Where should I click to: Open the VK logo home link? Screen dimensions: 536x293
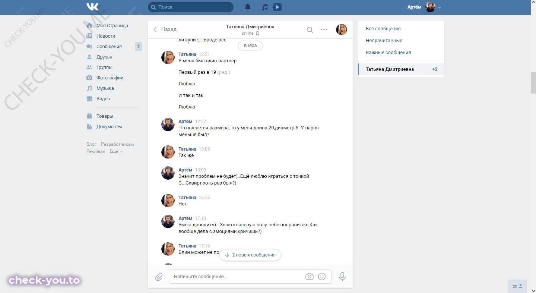(92, 7)
